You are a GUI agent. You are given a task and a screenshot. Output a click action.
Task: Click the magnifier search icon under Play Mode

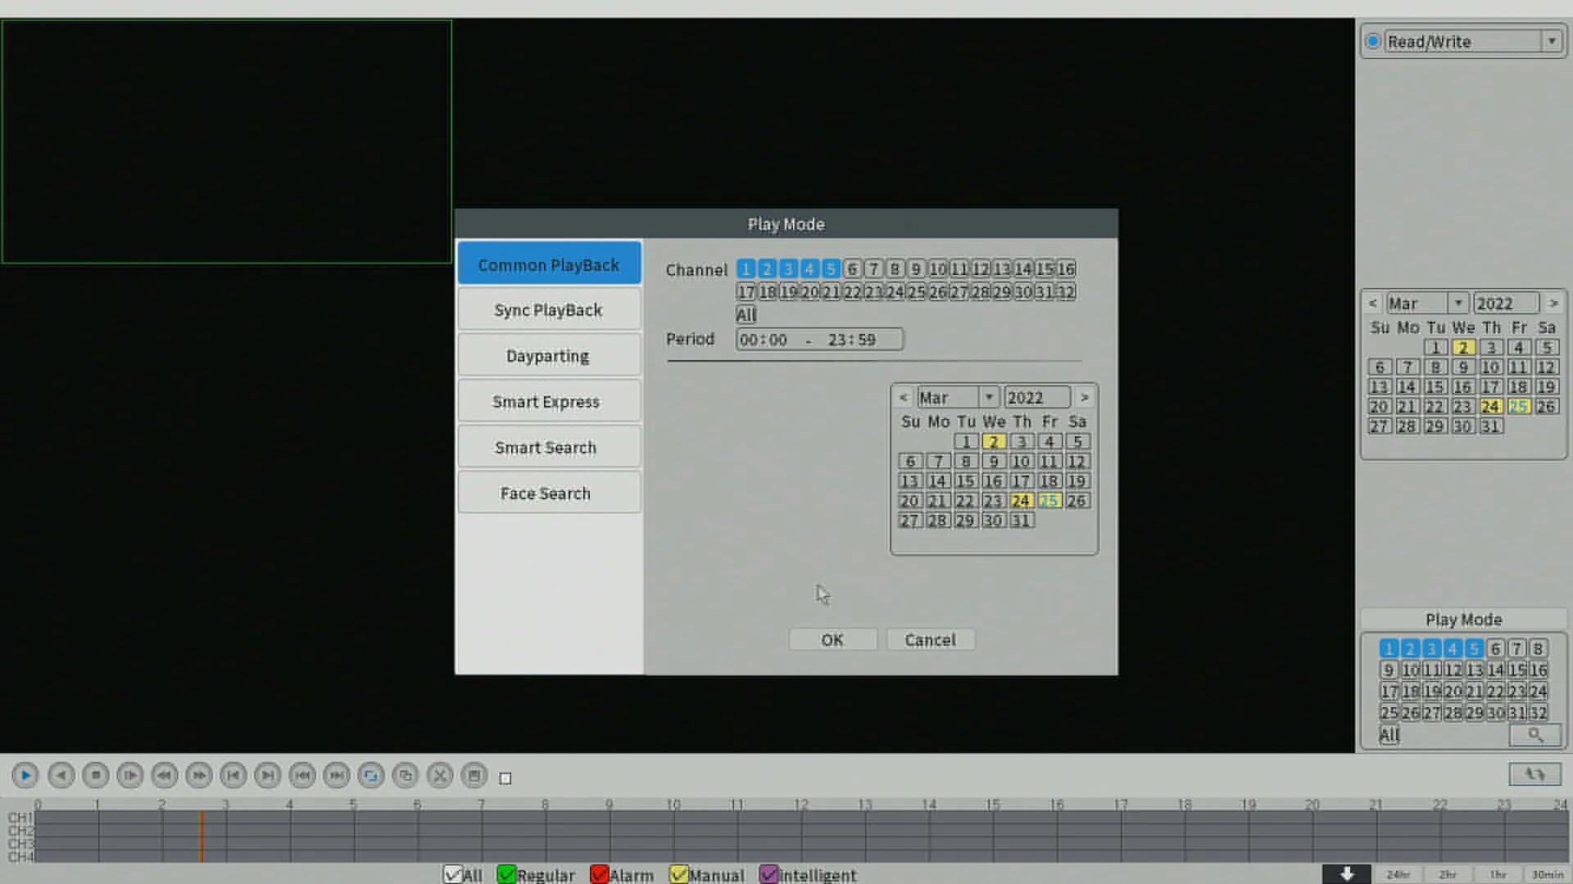pyautogui.click(x=1535, y=735)
